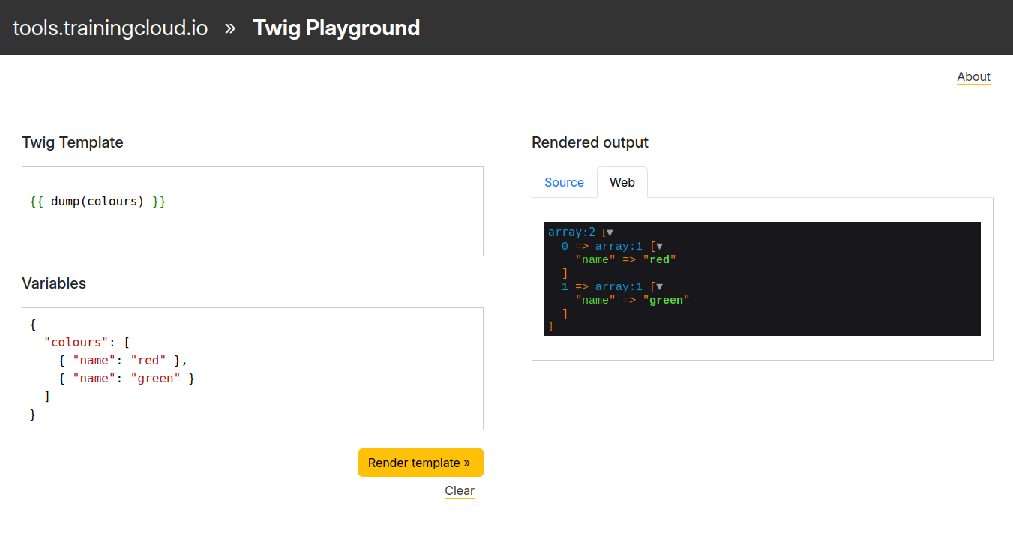
Task: Click the "colours" key in Variables
Action: coord(76,343)
